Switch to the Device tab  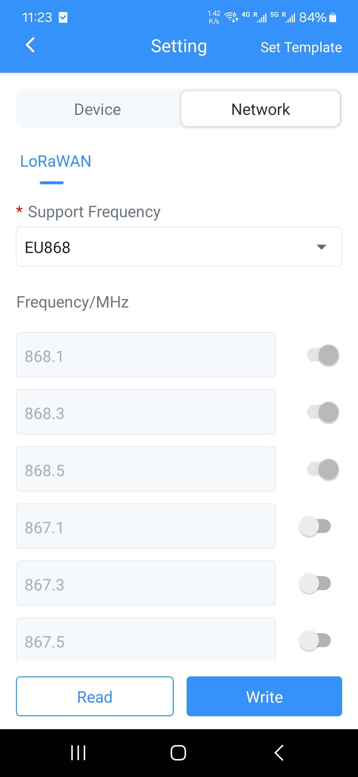[x=97, y=109]
